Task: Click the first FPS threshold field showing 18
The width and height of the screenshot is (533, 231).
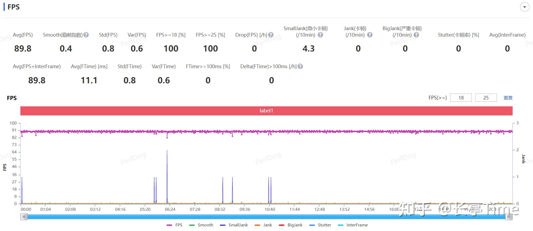Action: (x=461, y=98)
